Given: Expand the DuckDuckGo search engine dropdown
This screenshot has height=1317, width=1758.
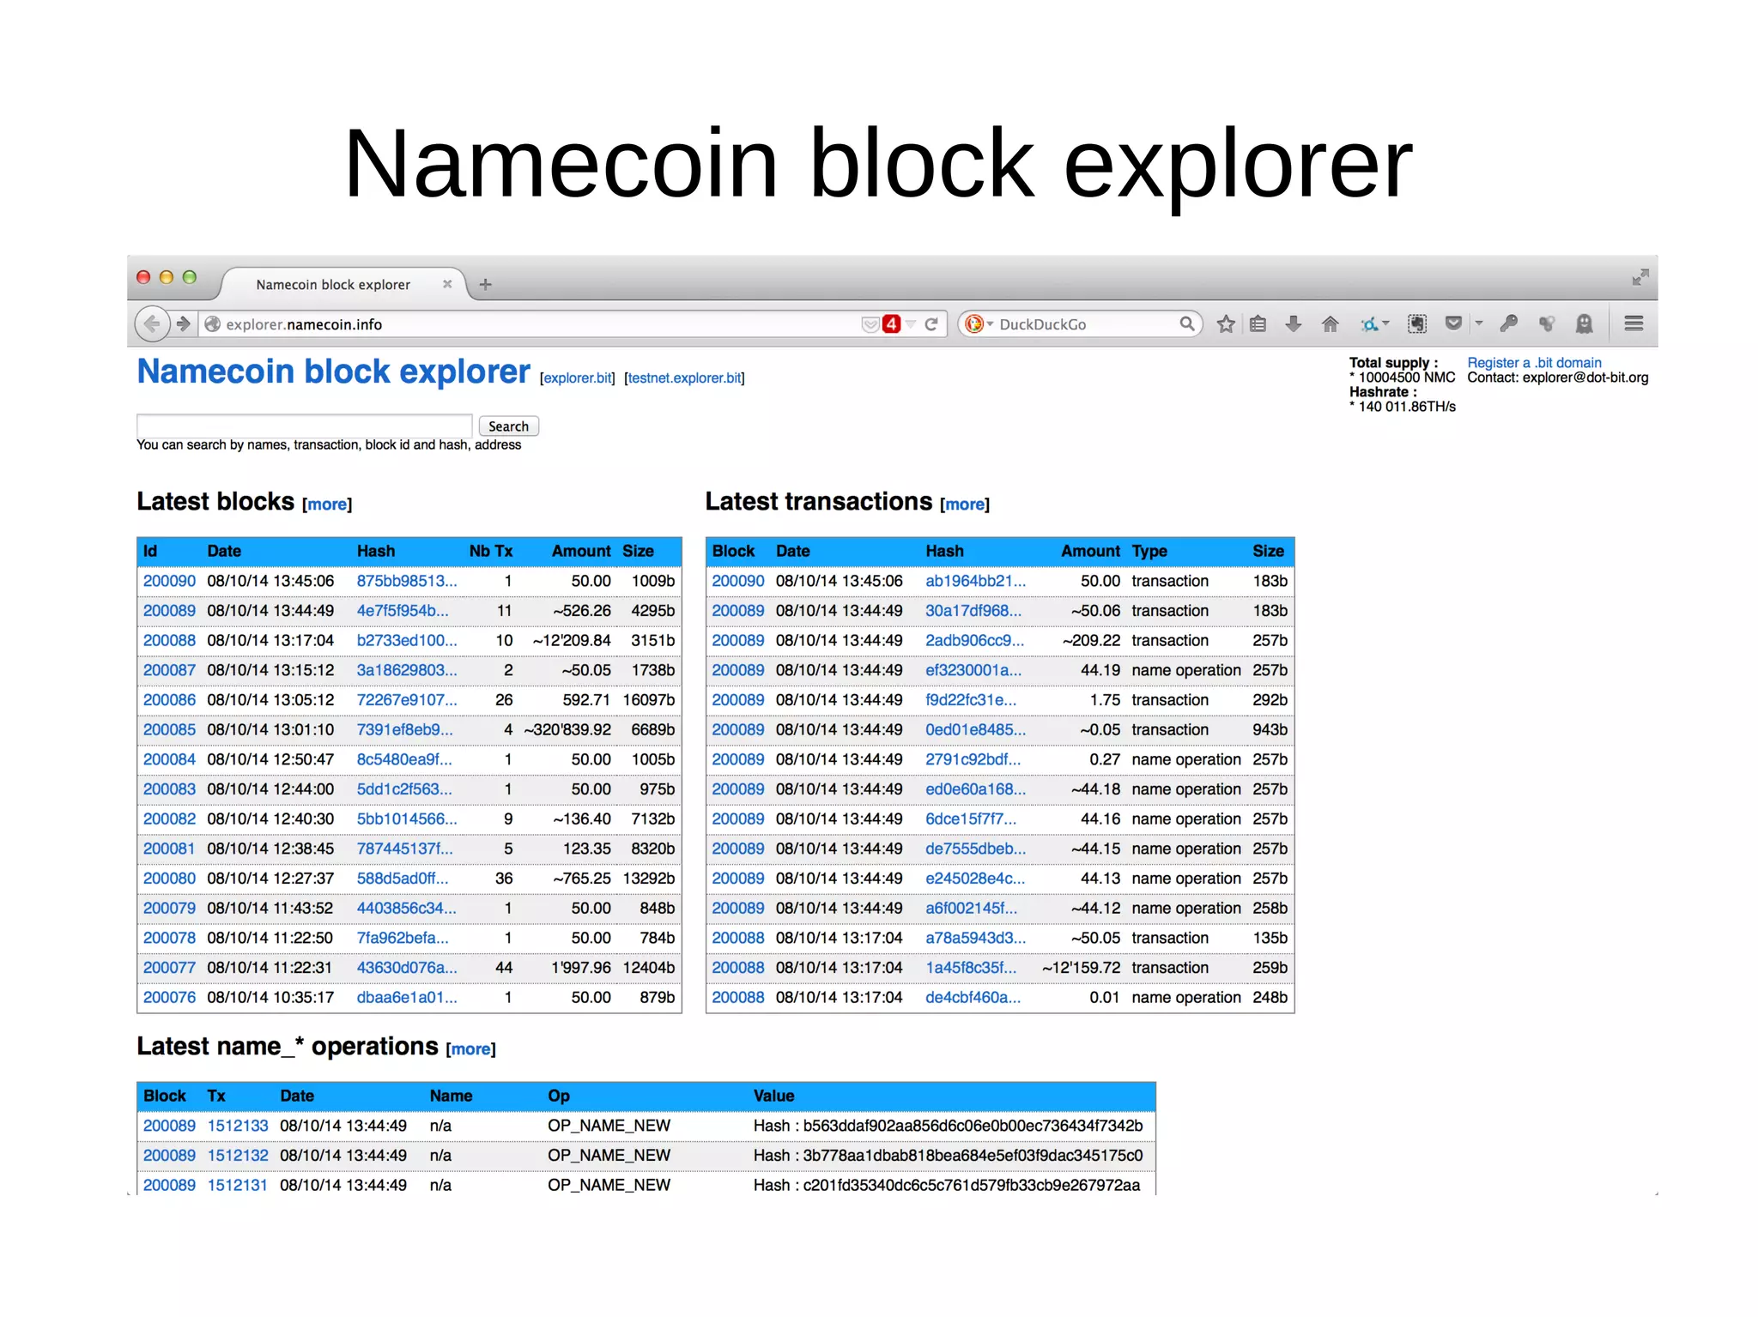Looking at the screenshot, I should pos(990,324).
